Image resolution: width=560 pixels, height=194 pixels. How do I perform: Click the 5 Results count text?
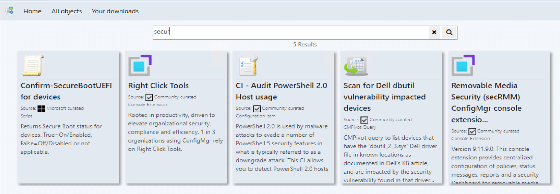[305, 44]
